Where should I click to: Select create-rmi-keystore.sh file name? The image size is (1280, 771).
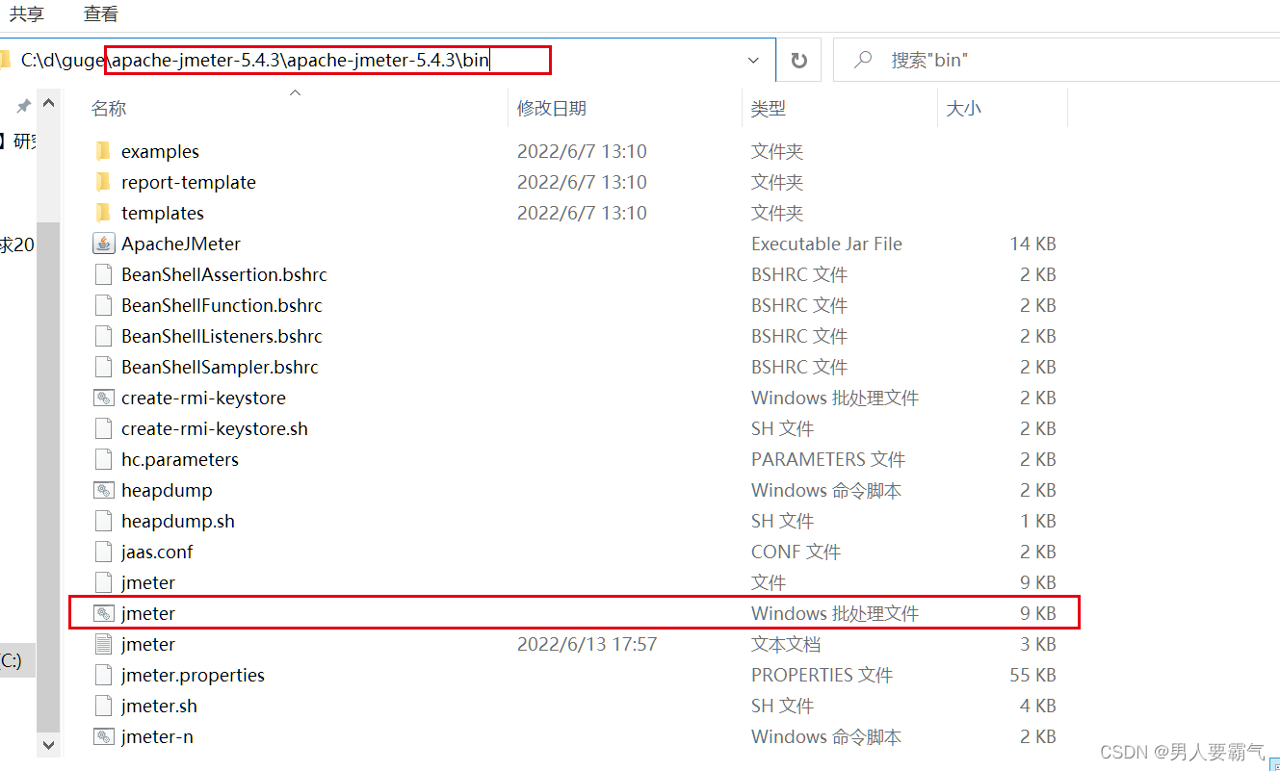pyautogui.click(x=215, y=428)
